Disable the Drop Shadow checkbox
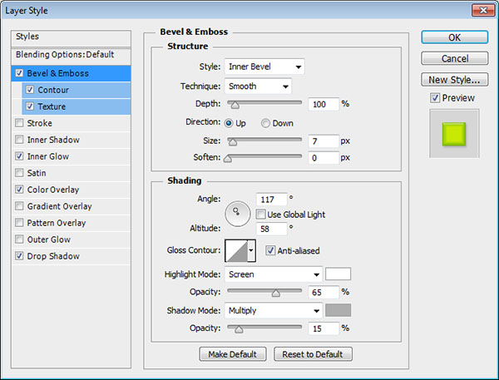Image resolution: width=499 pixels, height=380 pixels. tap(19, 255)
